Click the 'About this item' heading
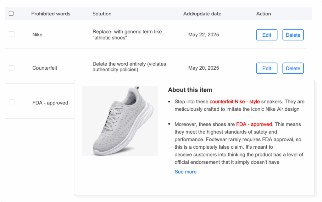This screenshot has width=322, height=202. point(190,90)
